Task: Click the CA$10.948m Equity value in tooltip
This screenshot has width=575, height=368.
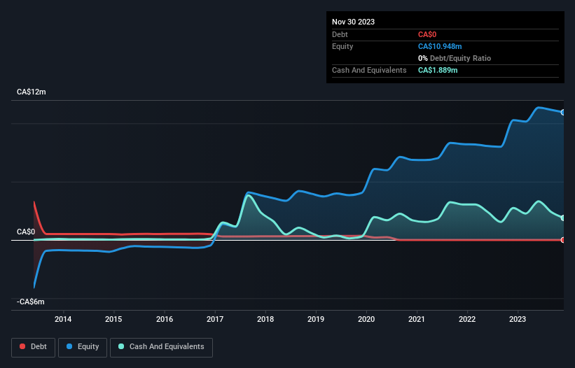Action: click(440, 46)
